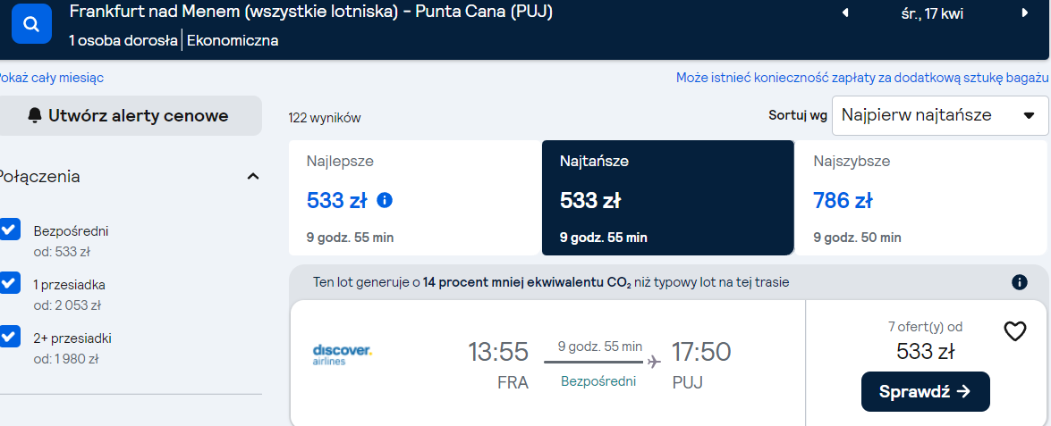Go to next day arrow
Image resolution: width=1051 pixels, height=426 pixels.
tap(1024, 13)
